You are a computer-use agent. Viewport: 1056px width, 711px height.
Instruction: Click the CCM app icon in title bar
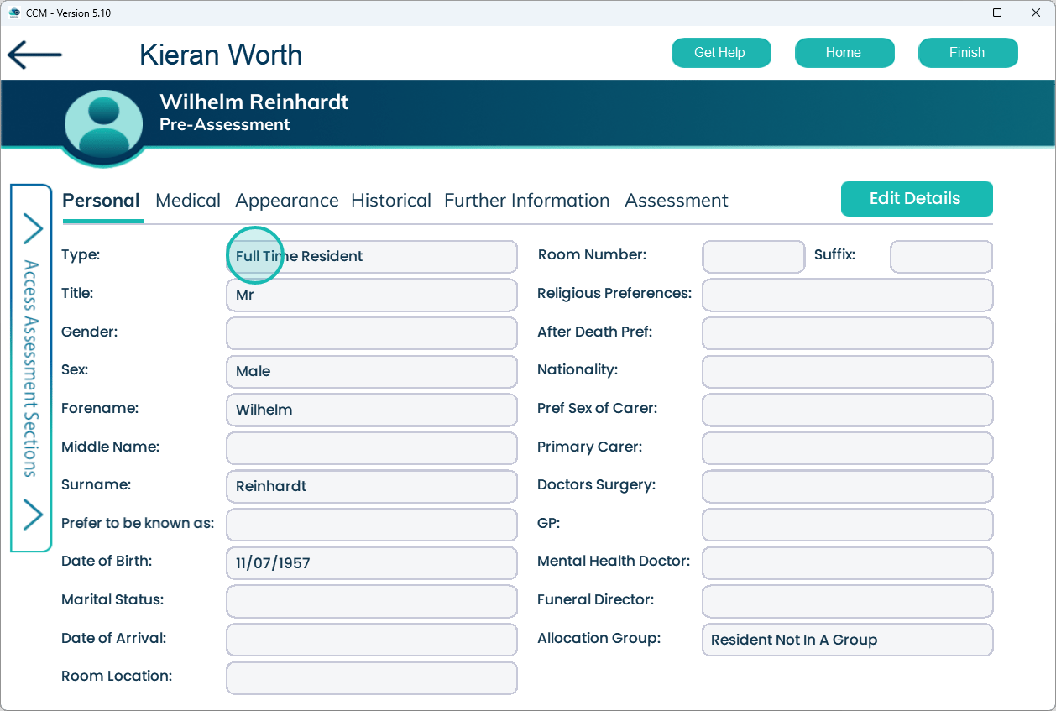point(13,13)
